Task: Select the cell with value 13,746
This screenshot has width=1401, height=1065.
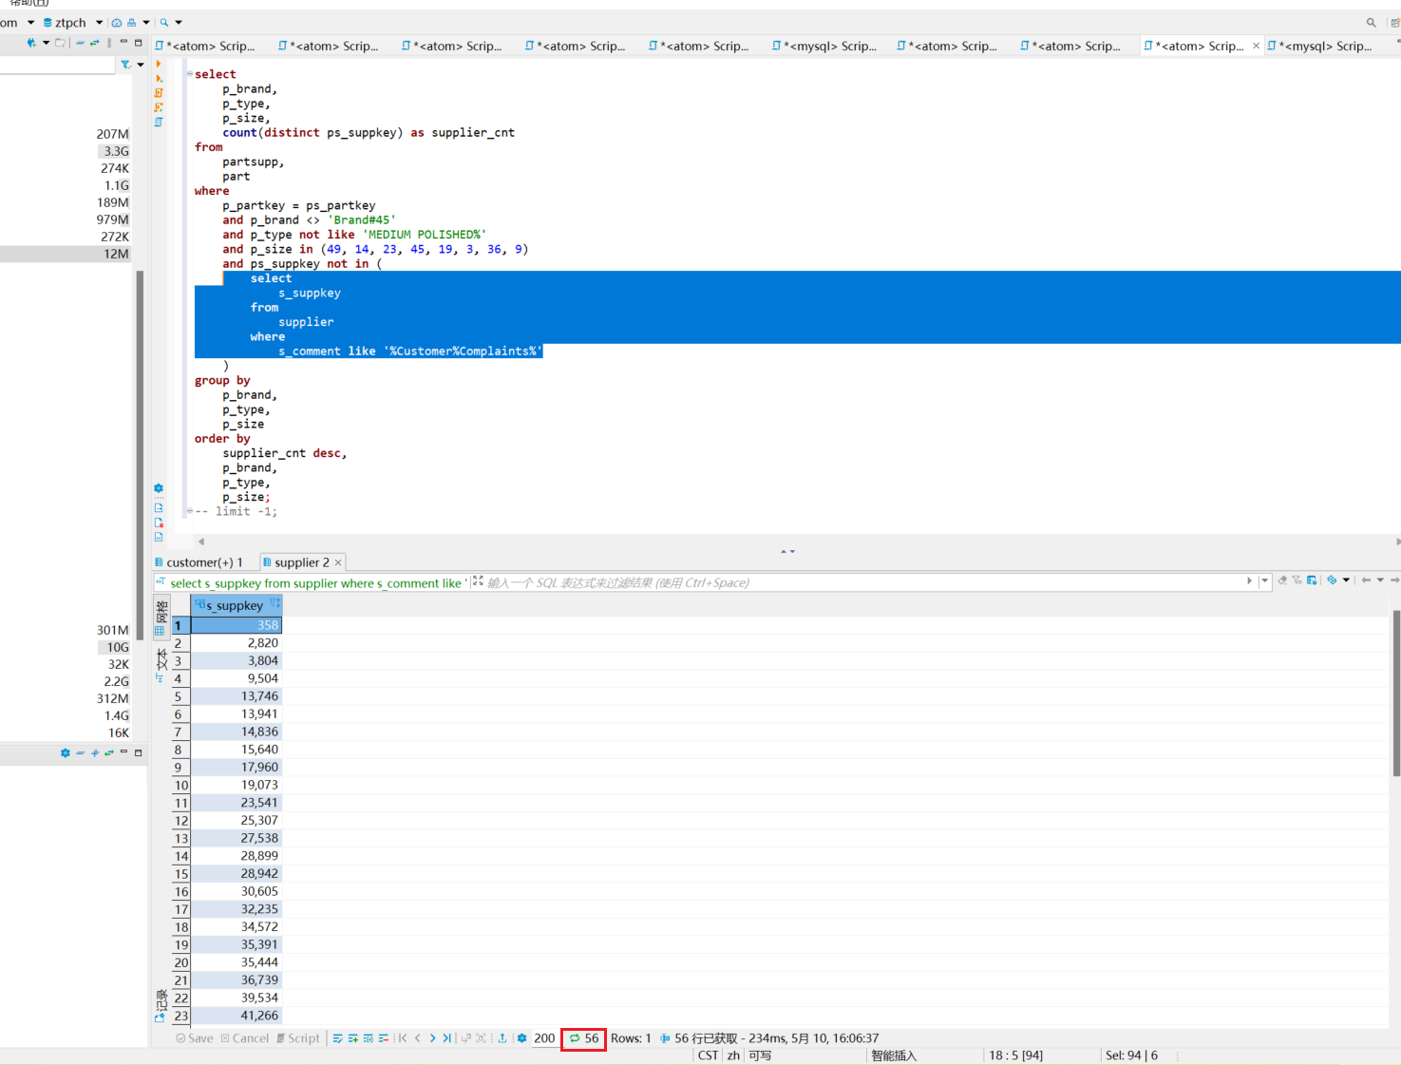Action: [236, 696]
